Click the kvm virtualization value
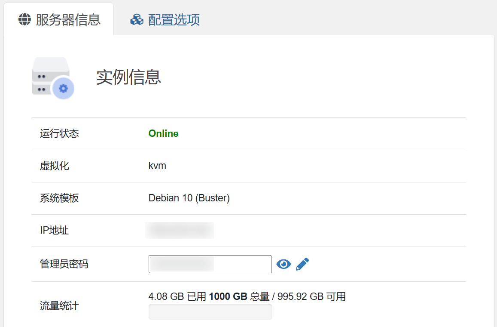Image resolution: width=497 pixels, height=327 pixels. pyautogui.click(x=157, y=166)
